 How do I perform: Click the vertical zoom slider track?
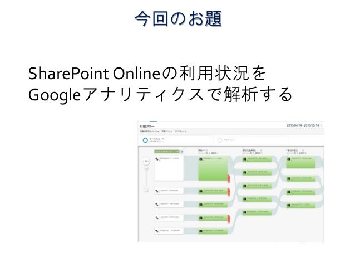(146, 179)
